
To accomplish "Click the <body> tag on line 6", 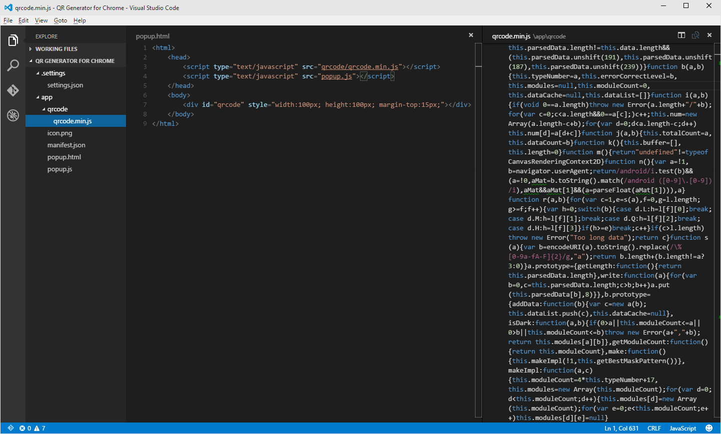I will pyautogui.click(x=179, y=95).
